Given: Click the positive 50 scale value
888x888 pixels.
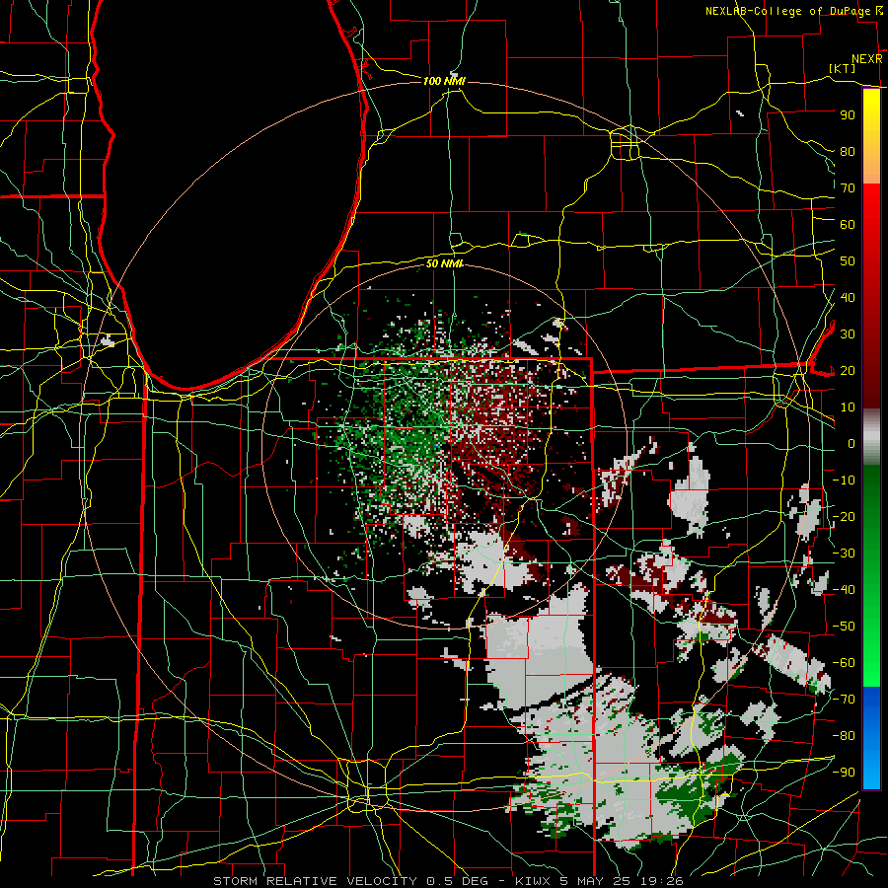Looking at the screenshot, I should pyautogui.click(x=848, y=261).
